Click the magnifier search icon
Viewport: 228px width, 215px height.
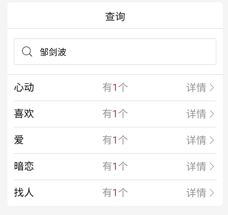27,52
